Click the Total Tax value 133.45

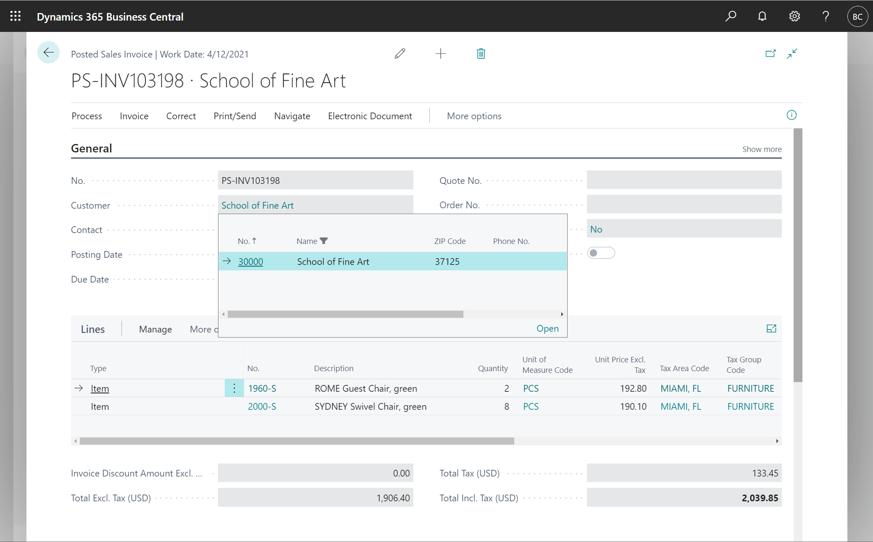coord(684,473)
